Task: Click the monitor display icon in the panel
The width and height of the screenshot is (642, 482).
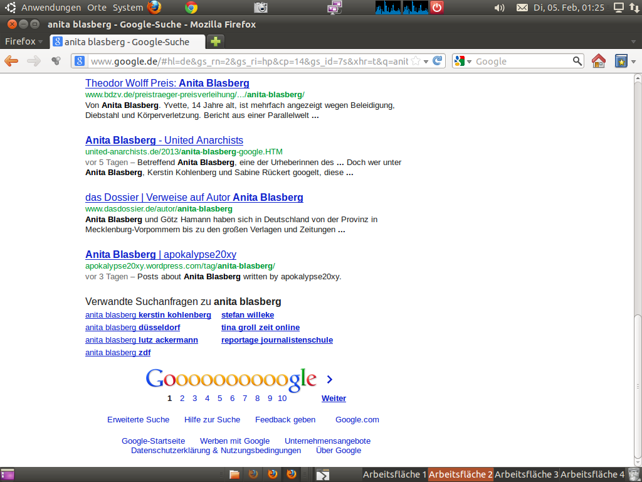Action: coord(619,8)
